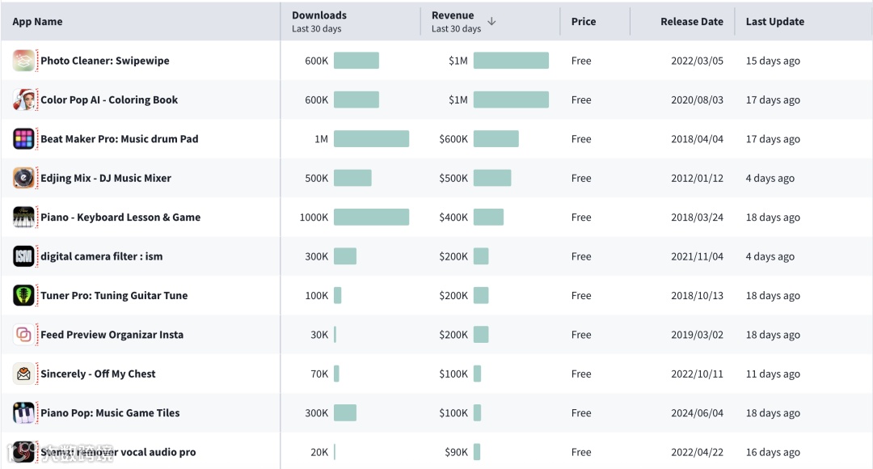Open the Sincerely - Off My Chest link
Image resolution: width=873 pixels, height=469 pixels.
tap(98, 374)
